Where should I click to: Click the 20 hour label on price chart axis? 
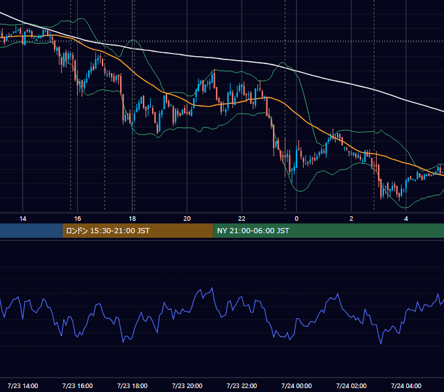click(187, 218)
